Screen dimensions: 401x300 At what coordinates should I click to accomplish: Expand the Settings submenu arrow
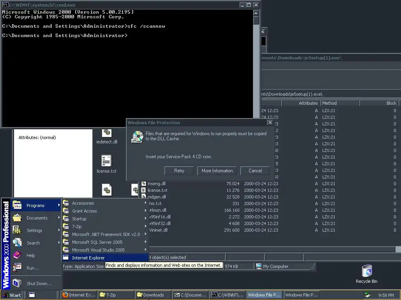pos(59,230)
